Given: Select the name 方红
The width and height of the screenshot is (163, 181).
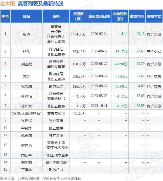Looking at the screenshot, I should pos(26,76).
